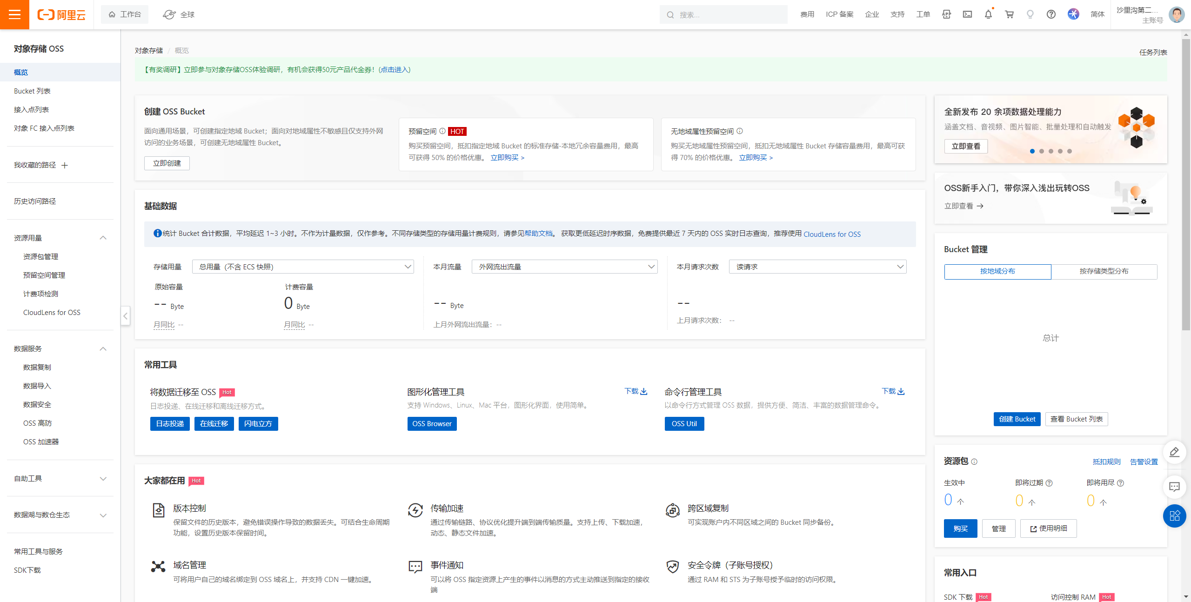Viewport: 1191px width, 602px height.
Task: Select first carousel dot in banner
Action: 1032,151
